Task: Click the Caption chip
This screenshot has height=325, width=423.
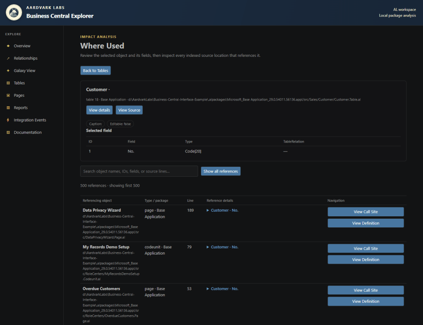Action: 95,124
